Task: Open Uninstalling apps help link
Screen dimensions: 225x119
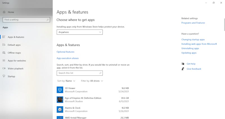Action: pyautogui.click(x=190, y=48)
